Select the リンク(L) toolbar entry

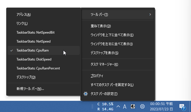[44, 24]
